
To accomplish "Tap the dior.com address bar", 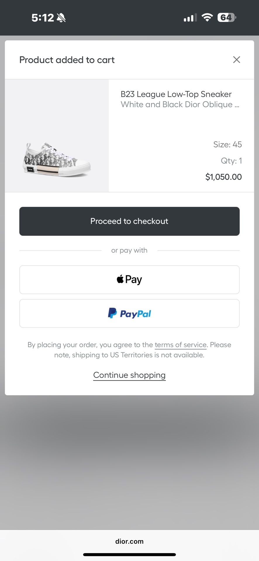I will [129, 541].
